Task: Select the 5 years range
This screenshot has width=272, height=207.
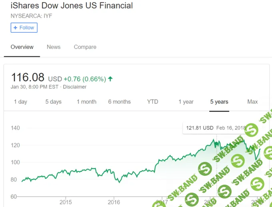Action: coord(219,102)
